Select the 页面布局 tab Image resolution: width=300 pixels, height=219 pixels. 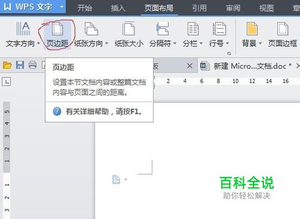pyautogui.click(x=159, y=8)
